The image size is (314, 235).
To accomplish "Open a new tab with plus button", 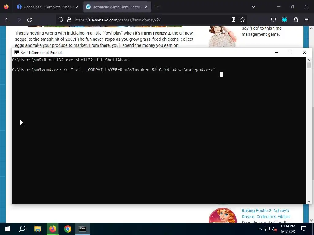I will click(158, 7).
